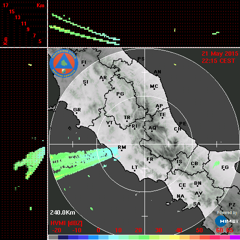
Task: Click the AR city marker on the map
Action: click(103, 78)
